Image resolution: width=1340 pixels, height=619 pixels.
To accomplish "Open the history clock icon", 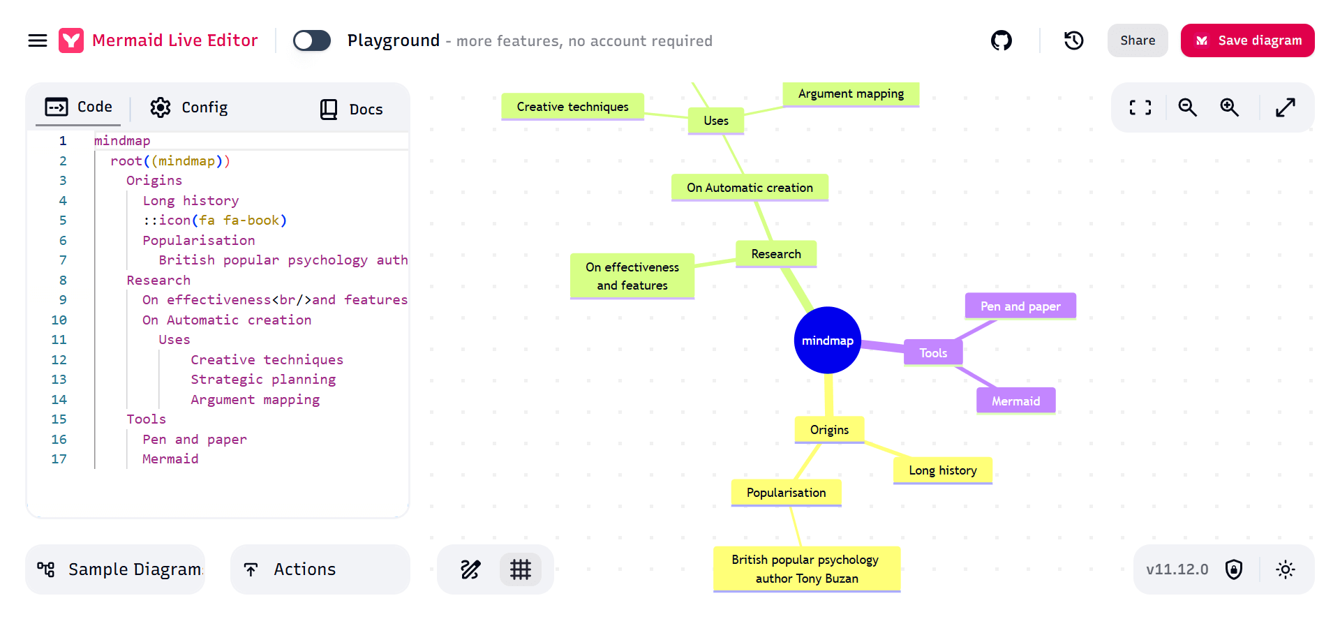I will pos(1073,40).
